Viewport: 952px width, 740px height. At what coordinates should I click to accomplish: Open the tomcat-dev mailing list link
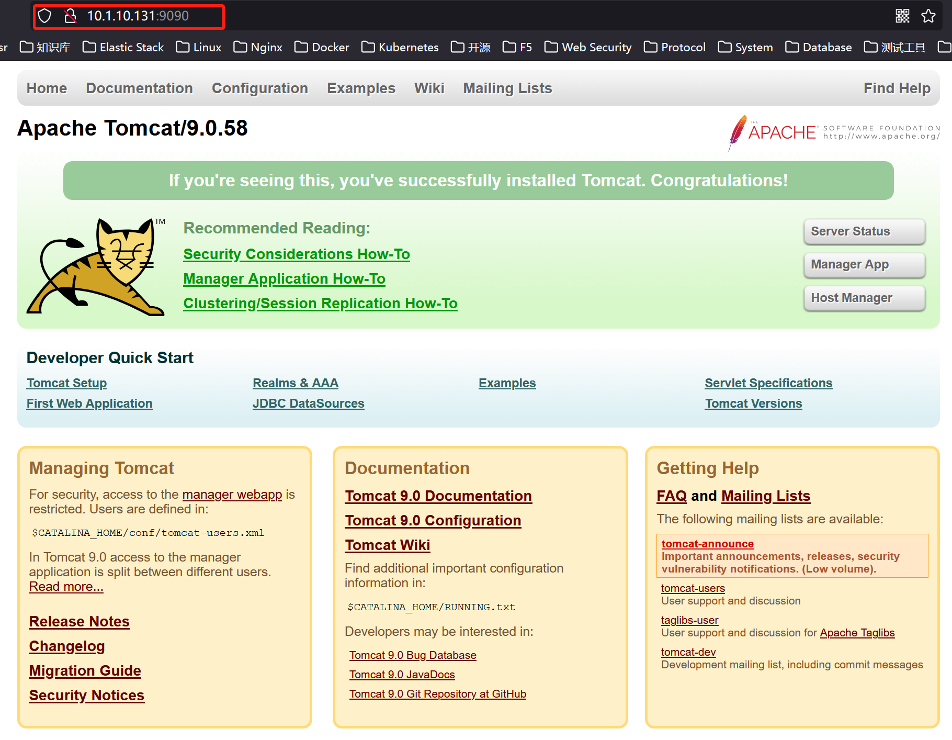(688, 652)
